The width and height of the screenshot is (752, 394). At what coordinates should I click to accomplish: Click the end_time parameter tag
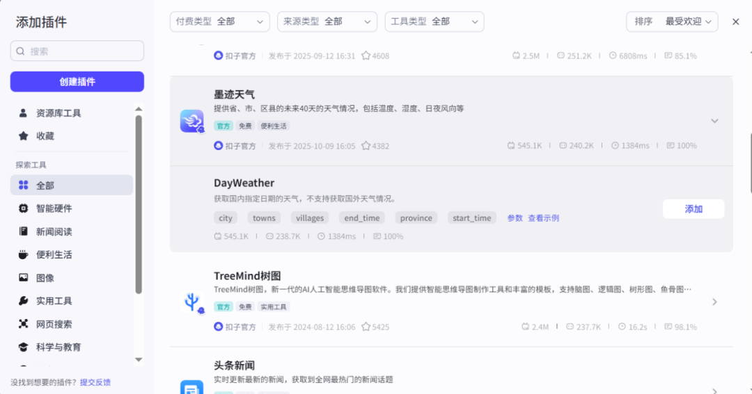pyautogui.click(x=362, y=217)
